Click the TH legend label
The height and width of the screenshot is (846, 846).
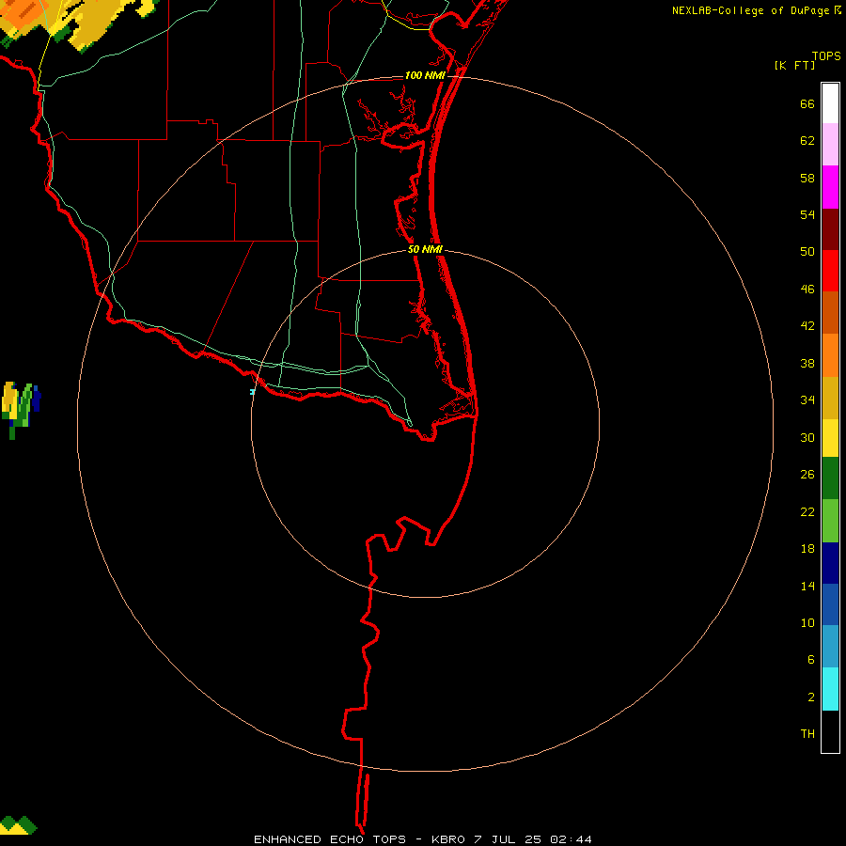807,734
